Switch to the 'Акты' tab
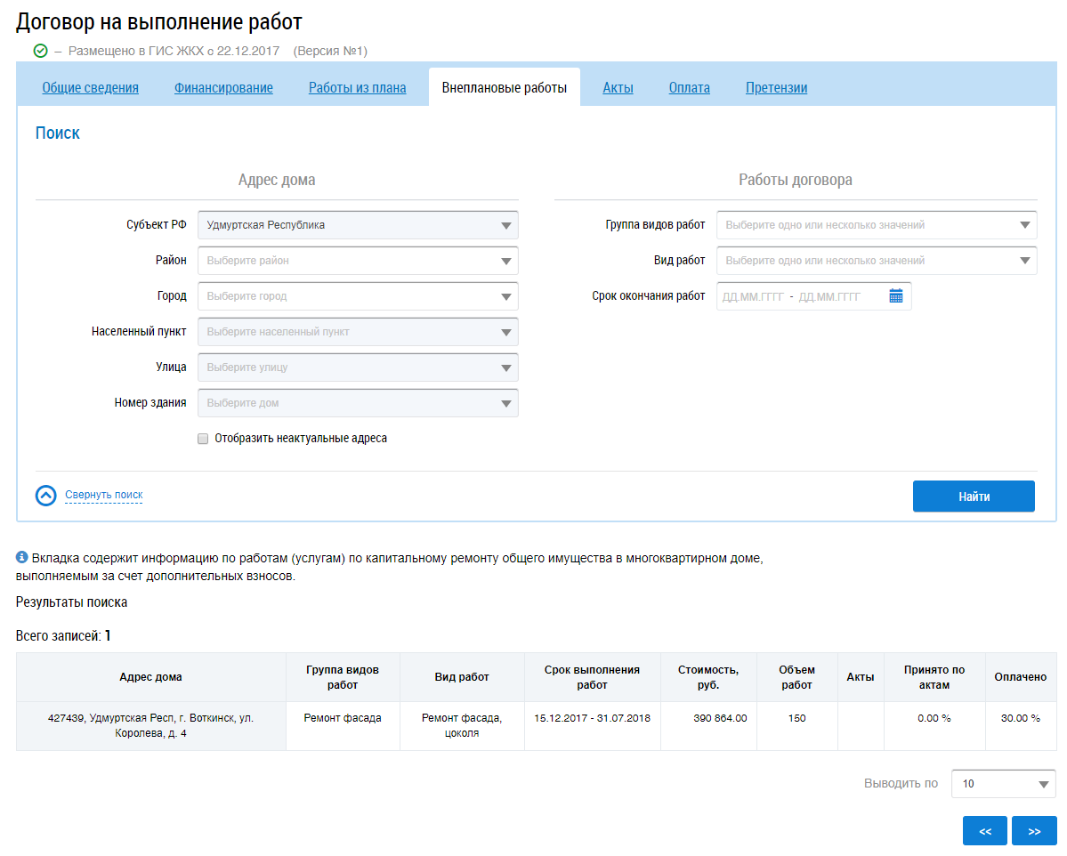 coord(618,87)
